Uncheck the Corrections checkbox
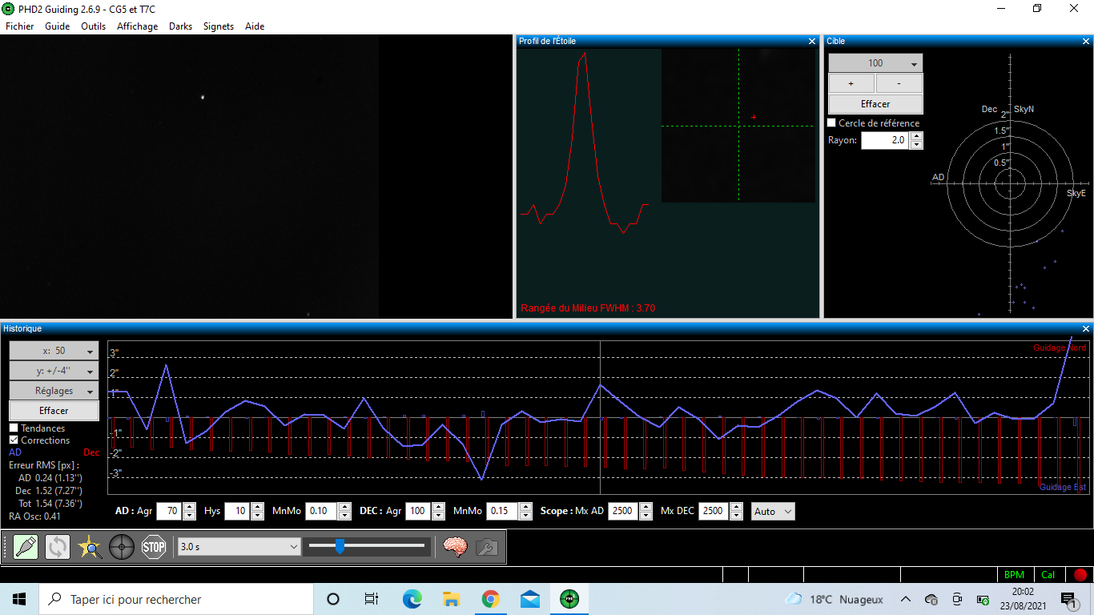This screenshot has height=615, width=1094. (x=14, y=440)
